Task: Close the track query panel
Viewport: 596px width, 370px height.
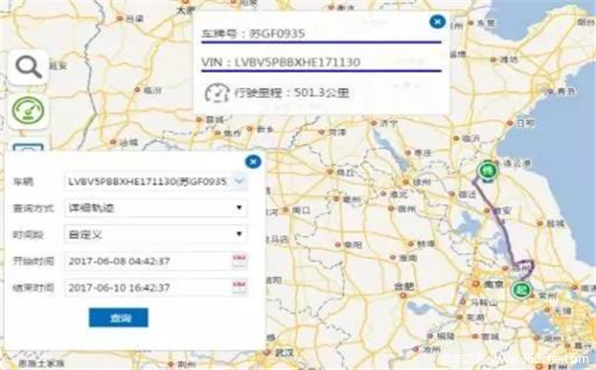Action: coord(253,162)
